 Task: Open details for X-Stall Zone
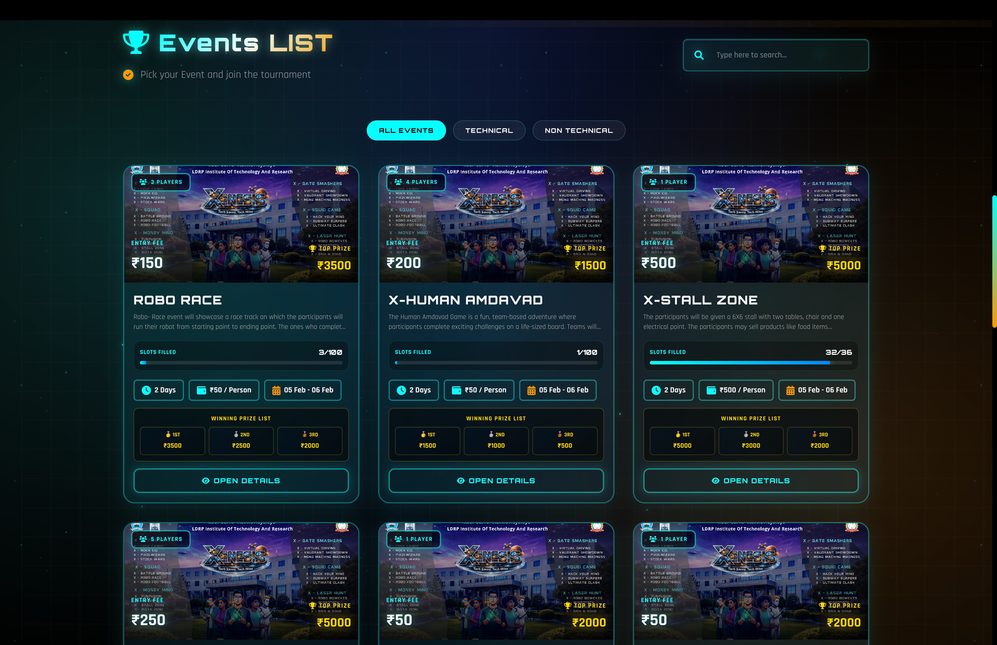click(x=751, y=481)
